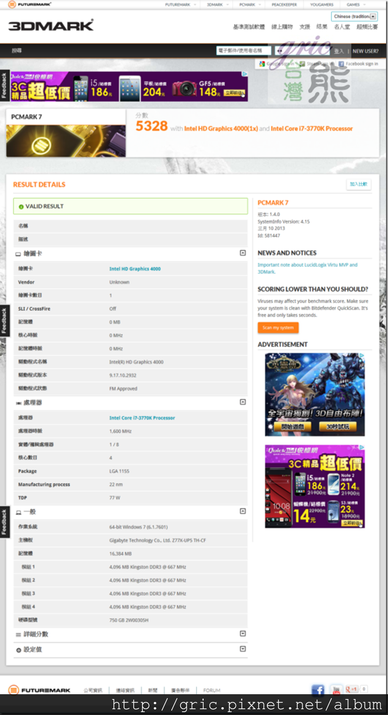This screenshot has height=715, width=388.
Task: Expand the 詳細分數 section
Action: 243,633
